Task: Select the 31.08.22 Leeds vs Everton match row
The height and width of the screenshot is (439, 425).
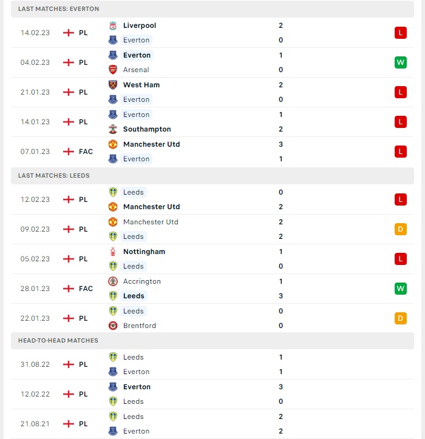Action: tap(212, 364)
